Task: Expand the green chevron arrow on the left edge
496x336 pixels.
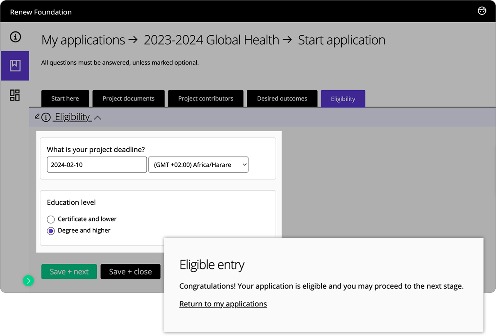Action: point(28,281)
